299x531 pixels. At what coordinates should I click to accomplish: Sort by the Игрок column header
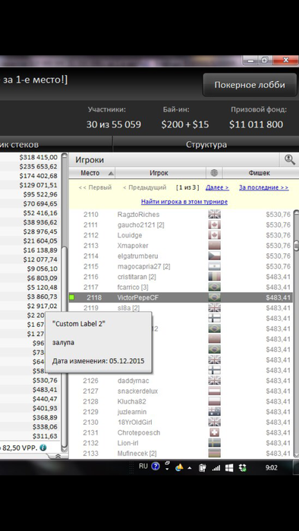tap(160, 173)
